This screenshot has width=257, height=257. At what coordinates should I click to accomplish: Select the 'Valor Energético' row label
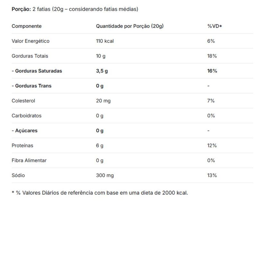pyautogui.click(x=31, y=41)
